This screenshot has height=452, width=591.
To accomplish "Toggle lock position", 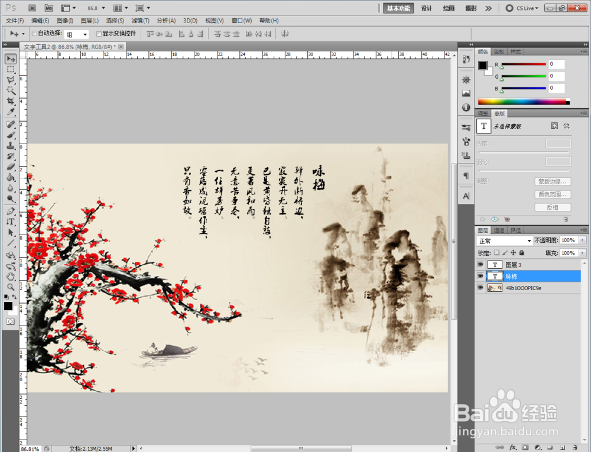I will [x=514, y=253].
